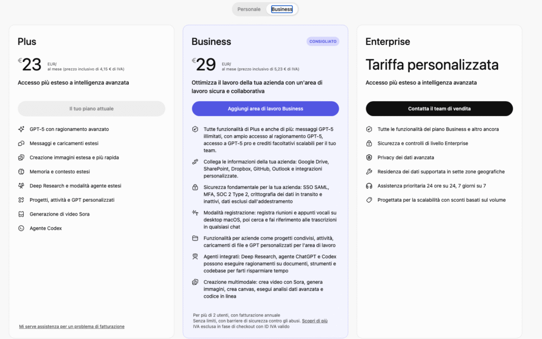The image size is (542, 339).
Task: Click the waveform icon beside Modalità registrazione
Action: [195, 212]
